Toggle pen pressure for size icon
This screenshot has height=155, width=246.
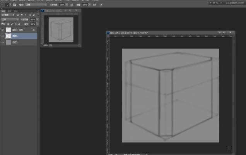click(101, 5)
